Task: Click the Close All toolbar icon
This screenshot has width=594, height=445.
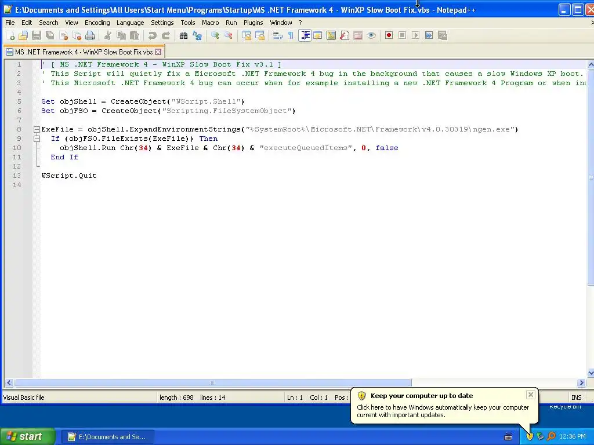Action: pyautogui.click(x=77, y=35)
